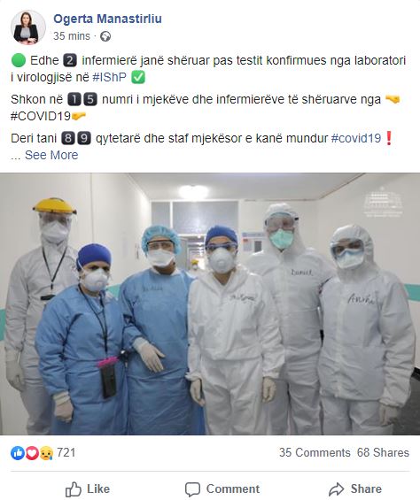This screenshot has height=500, width=420.
Task: Open the 35 mins timestamp link
Action: (x=72, y=36)
